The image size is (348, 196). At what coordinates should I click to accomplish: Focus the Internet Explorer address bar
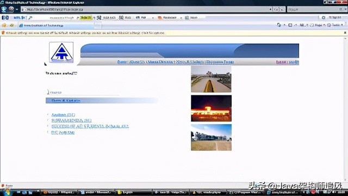145,9
